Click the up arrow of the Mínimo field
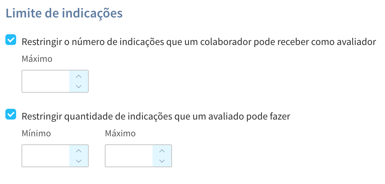This screenshot has width=385, height=184. pos(79,151)
